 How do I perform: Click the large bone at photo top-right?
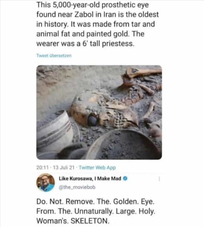coord(142,74)
